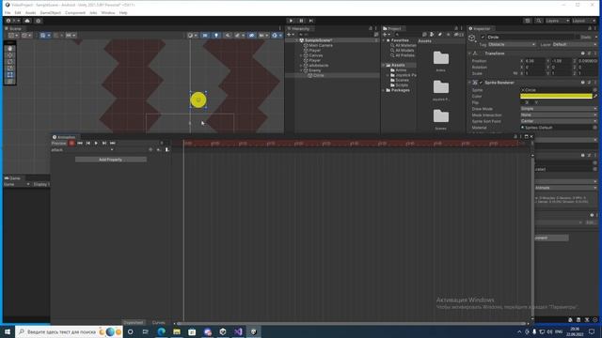Image resolution: width=602 pixels, height=338 pixels.
Task: Open the File menu
Action: click(x=8, y=12)
